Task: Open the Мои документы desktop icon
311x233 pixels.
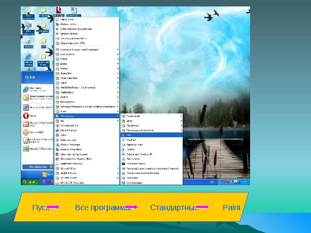Action: click(28, 13)
